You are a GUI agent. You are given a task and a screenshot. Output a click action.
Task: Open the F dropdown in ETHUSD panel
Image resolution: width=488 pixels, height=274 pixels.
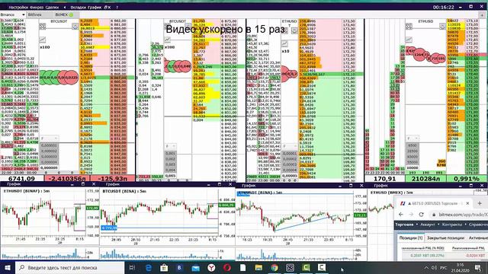point(413,139)
